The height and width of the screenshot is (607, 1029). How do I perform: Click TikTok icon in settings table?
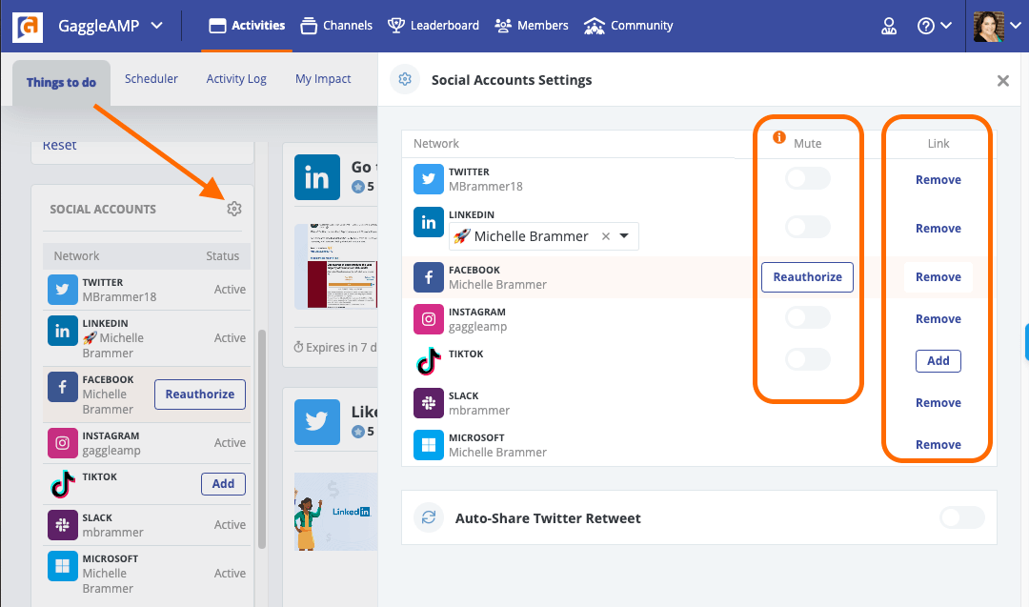(x=429, y=361)
